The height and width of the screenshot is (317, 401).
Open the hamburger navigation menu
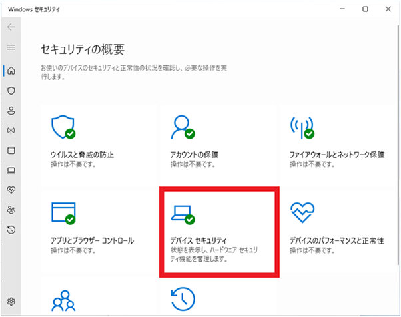click(x=11, y=47)
